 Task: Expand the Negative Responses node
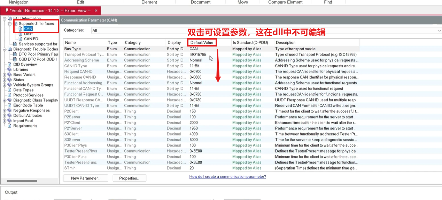pos(4,110)
